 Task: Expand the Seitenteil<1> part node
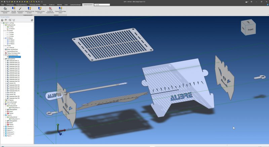point(4,126)
